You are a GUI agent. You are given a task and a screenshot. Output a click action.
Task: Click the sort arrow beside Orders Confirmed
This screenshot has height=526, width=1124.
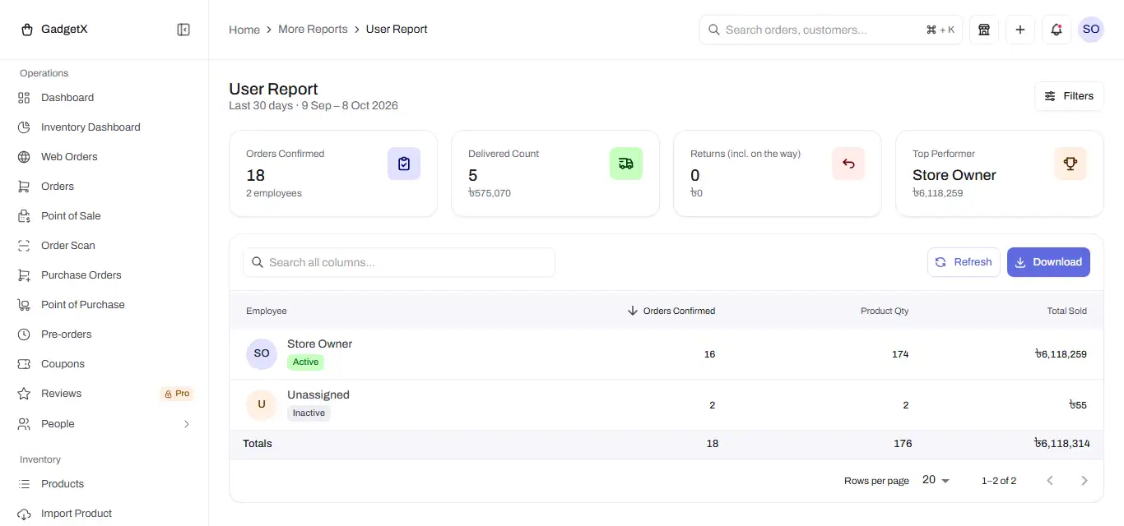tap(633, 311)
